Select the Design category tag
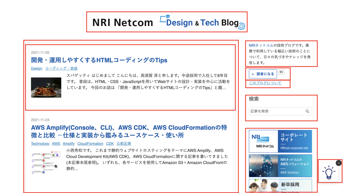Image resolution: width=343 pixels, height=193 pixels. coord(36,68)
